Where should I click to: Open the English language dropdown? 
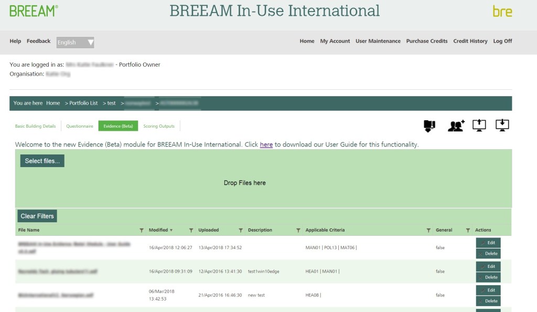tap(76, 43)
